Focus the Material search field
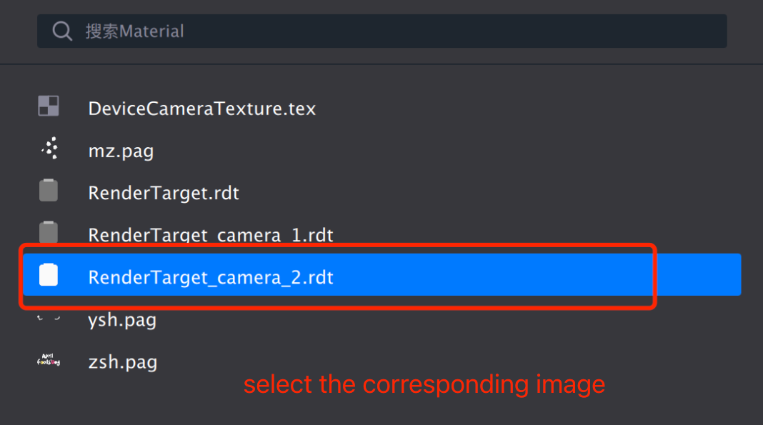The height and width of the screenshot is (425, 763). point(400,31)
